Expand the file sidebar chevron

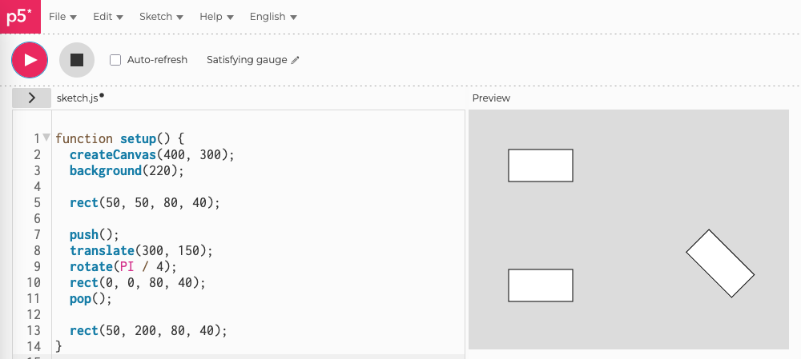point(31,98)
